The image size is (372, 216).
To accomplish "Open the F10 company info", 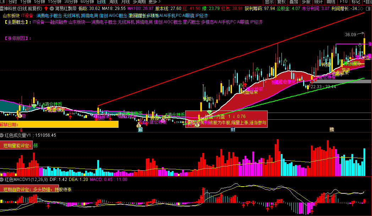I will [x=344, y=2].
